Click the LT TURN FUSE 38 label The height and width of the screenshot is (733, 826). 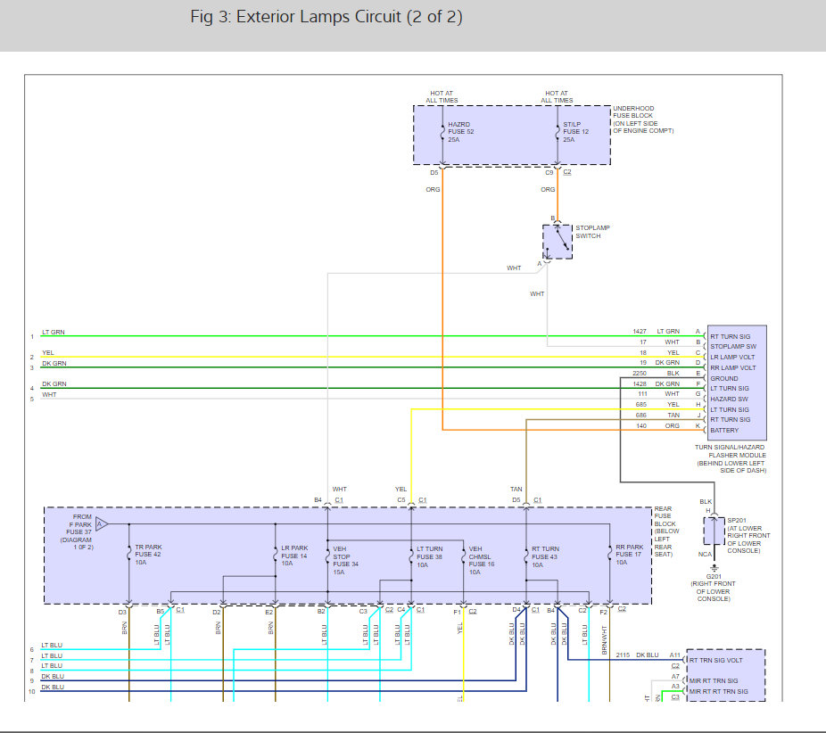(429, 556)
